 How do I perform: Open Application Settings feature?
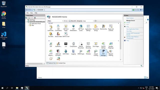pyautogui.click(x=88, y=28)
